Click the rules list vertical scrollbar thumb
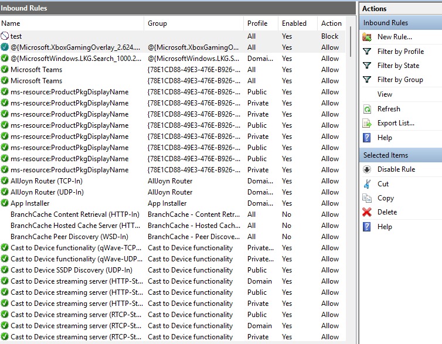 click(351, 42)
